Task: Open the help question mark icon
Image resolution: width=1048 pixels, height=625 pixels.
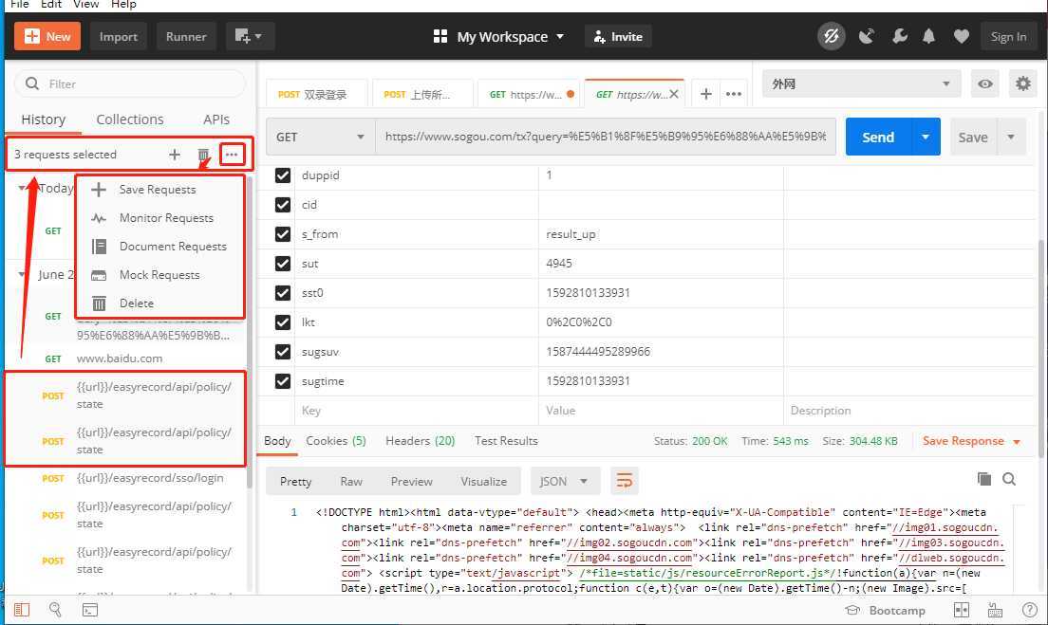Action: coord(1029,610)
